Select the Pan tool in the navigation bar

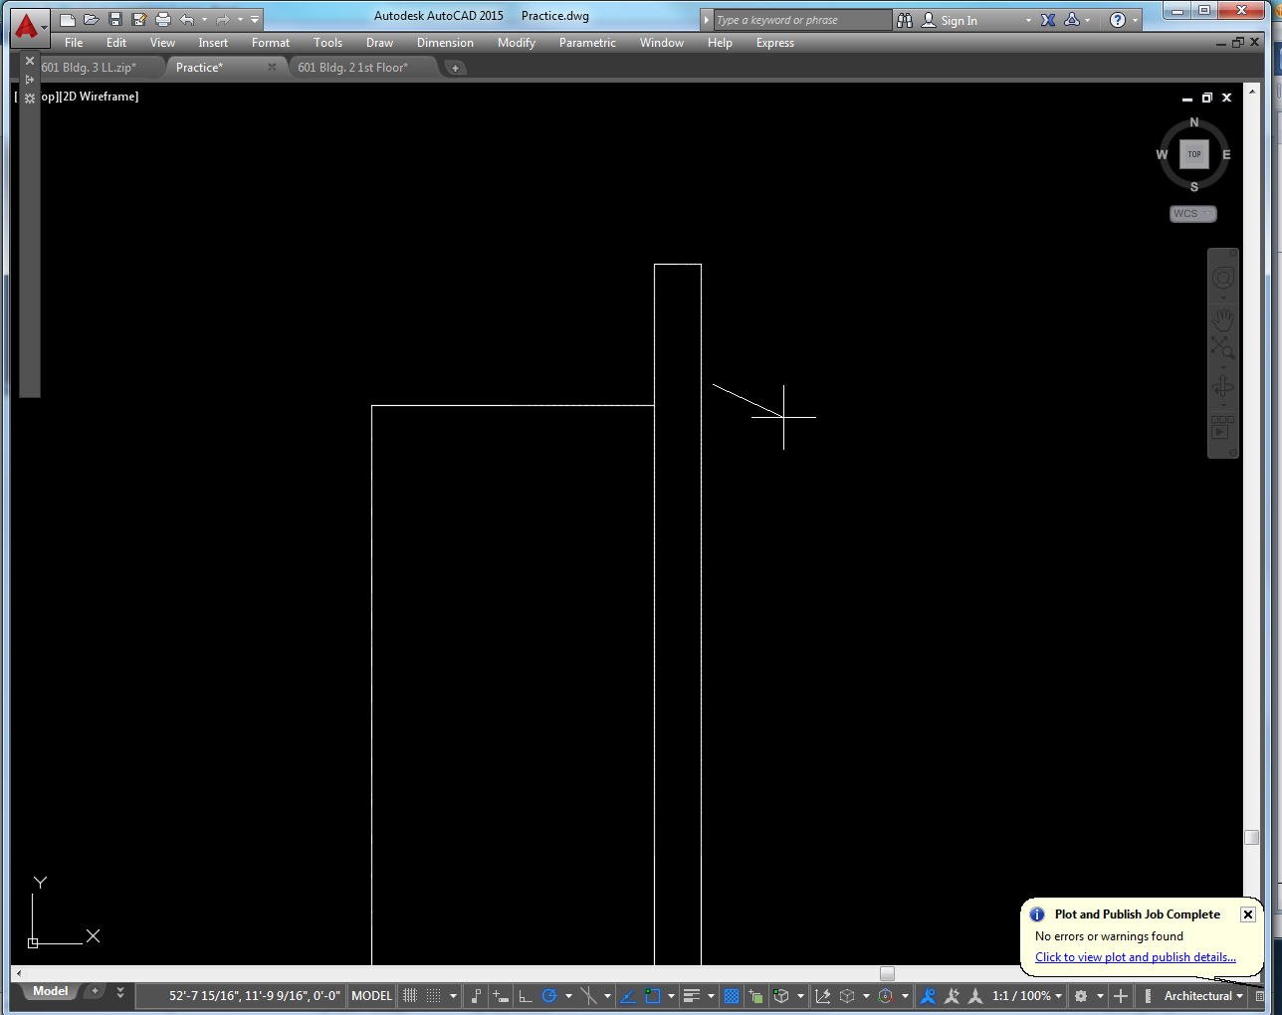pos(1223,319)
